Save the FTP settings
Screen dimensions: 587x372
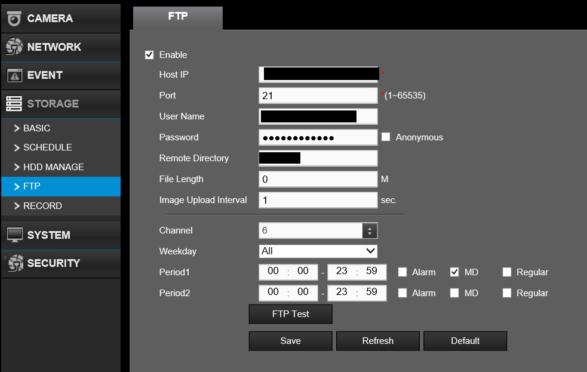click(x=290, y=341)
